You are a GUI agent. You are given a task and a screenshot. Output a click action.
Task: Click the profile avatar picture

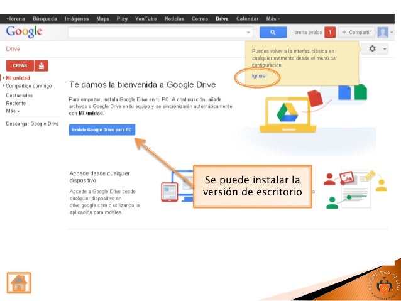coord(383,33)
